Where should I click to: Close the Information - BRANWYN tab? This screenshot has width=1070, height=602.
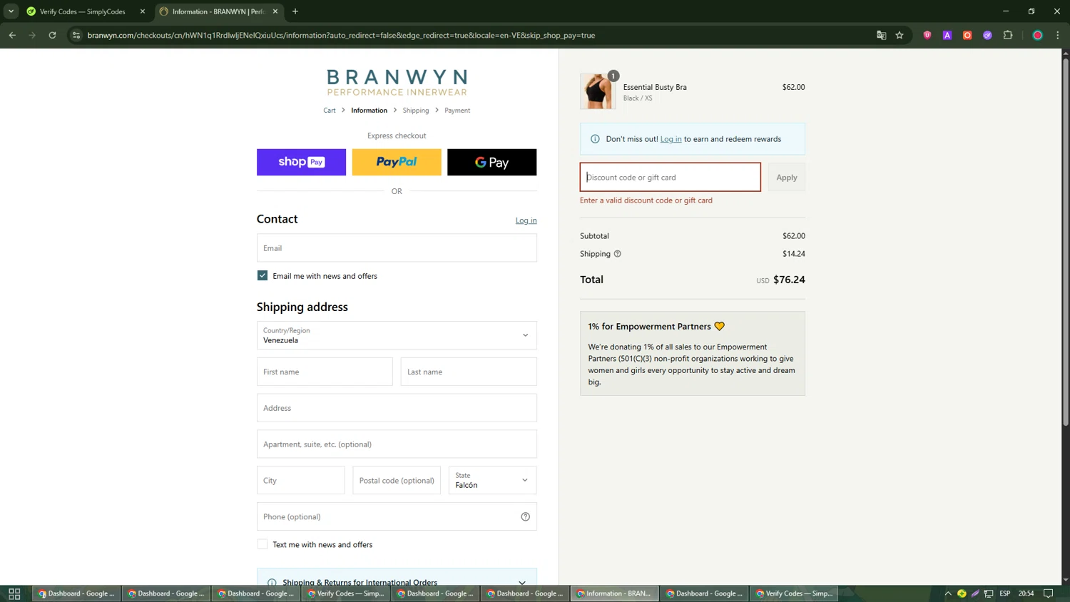point(275,11)
